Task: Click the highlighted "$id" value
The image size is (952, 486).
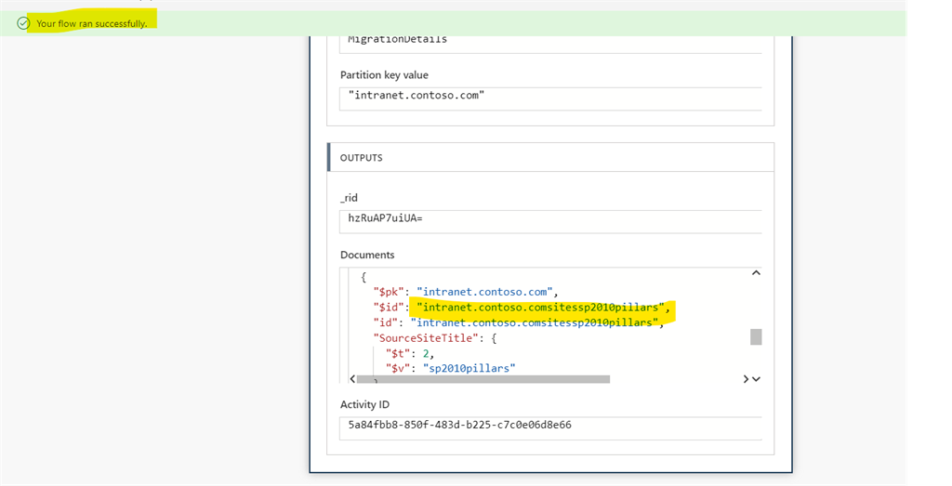Action: (x=542, y=307)
